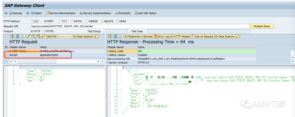Image resolution: width=295 pixels, height=117 pixels.
Task: Run the request with Execute
Action: [15, 13]
